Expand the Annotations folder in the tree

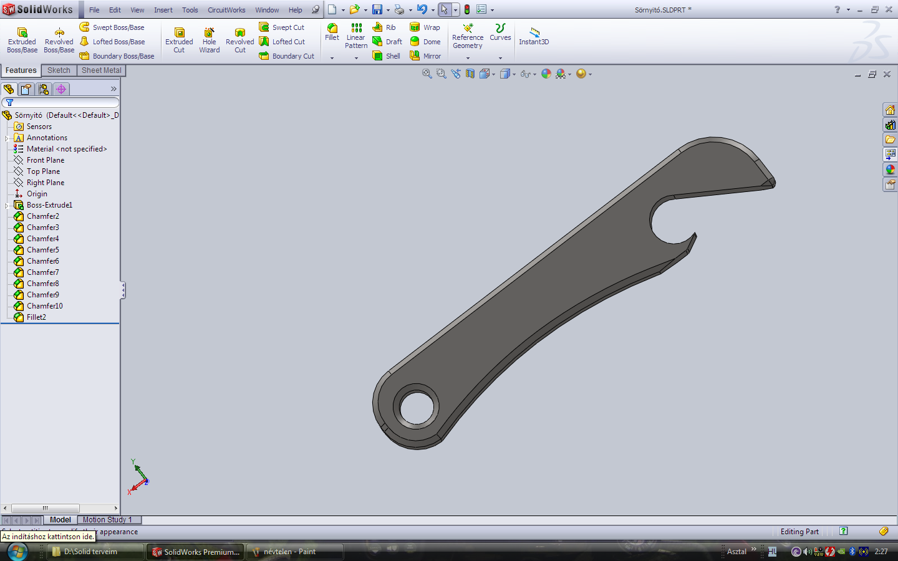click(x=7, y=138)
